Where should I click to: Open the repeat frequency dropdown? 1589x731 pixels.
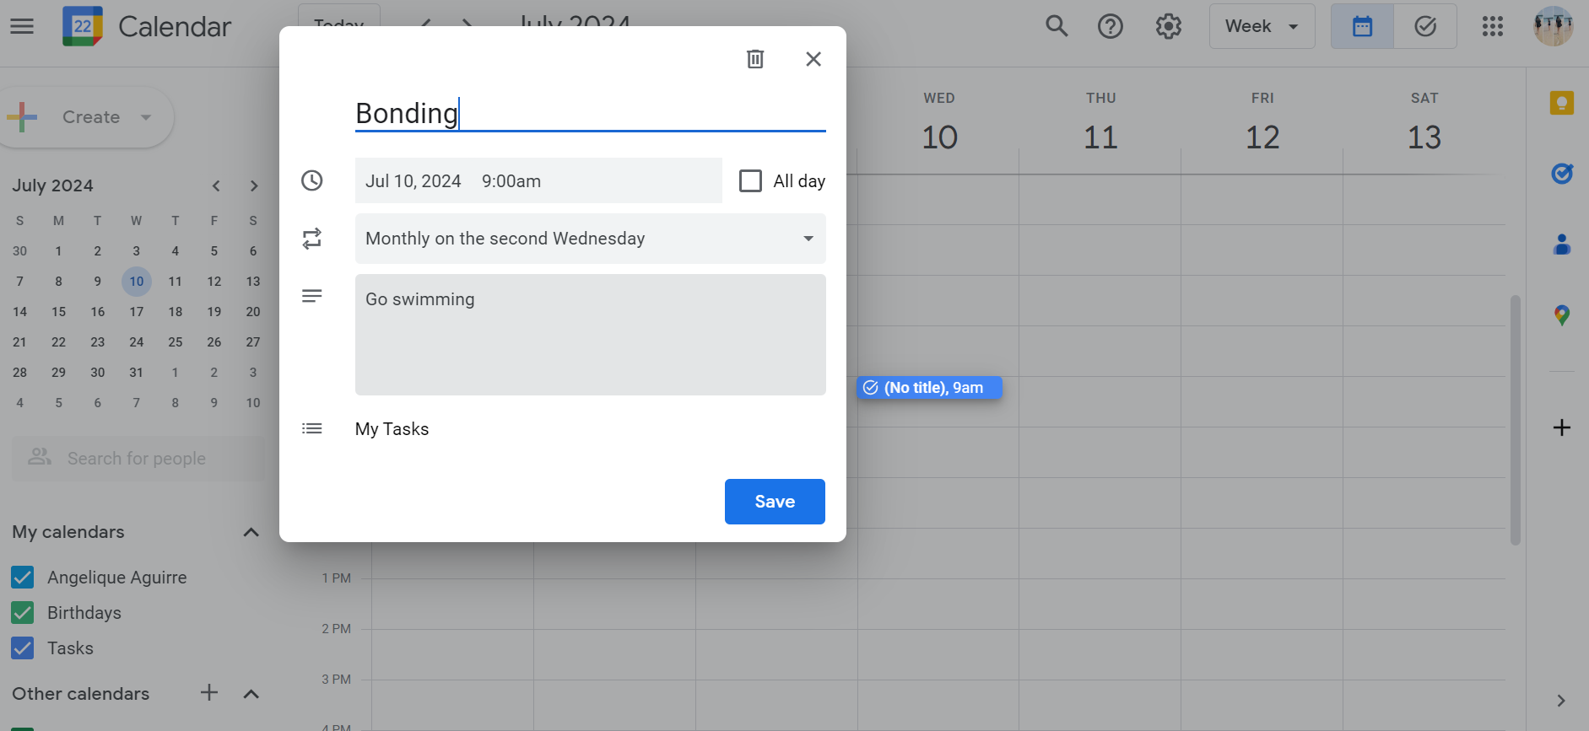pyautogui.click(x=590, y=239)
